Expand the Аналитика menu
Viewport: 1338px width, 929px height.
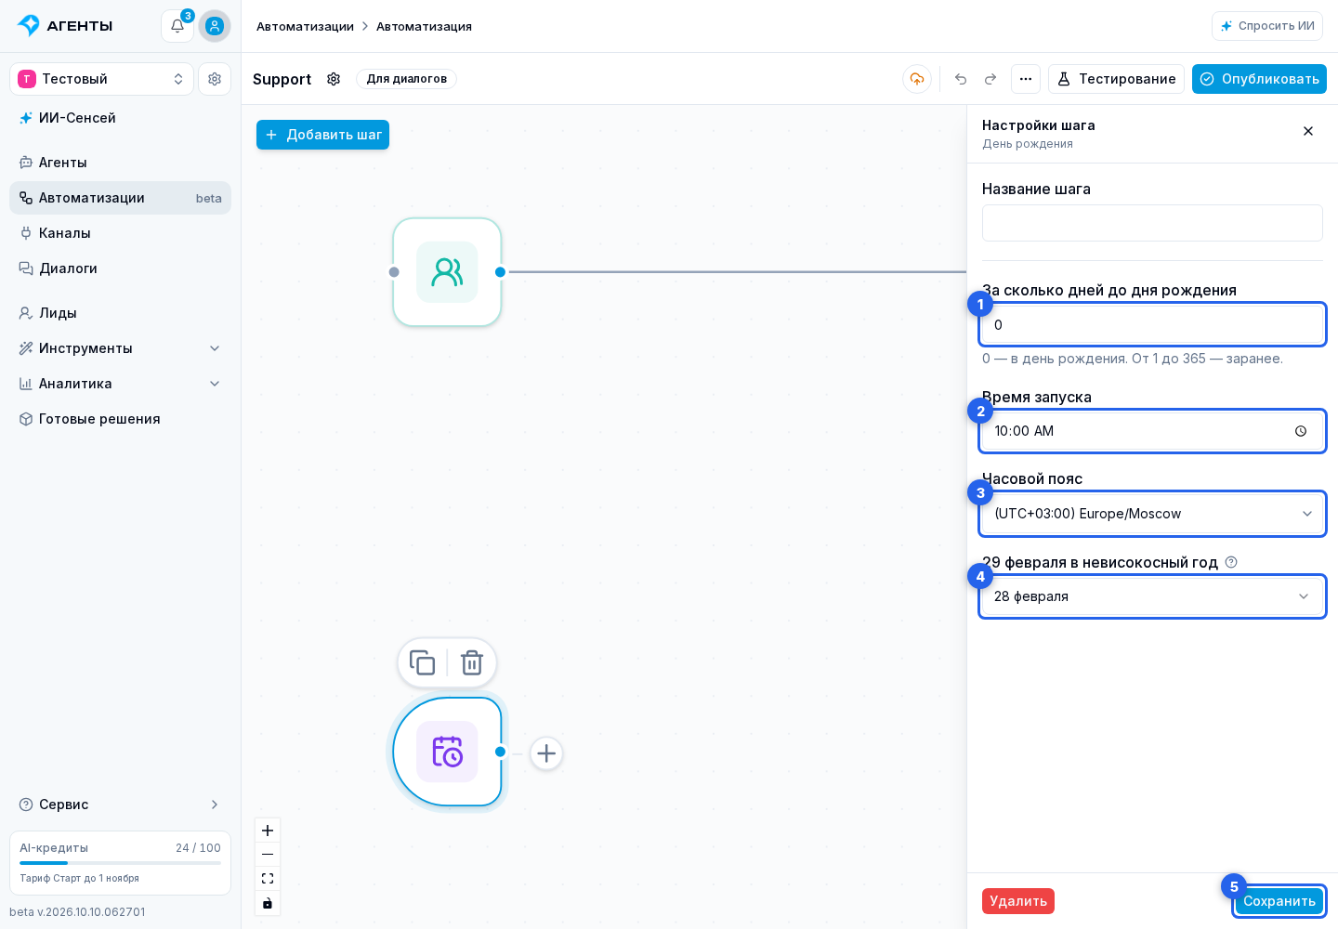point(121,384)
